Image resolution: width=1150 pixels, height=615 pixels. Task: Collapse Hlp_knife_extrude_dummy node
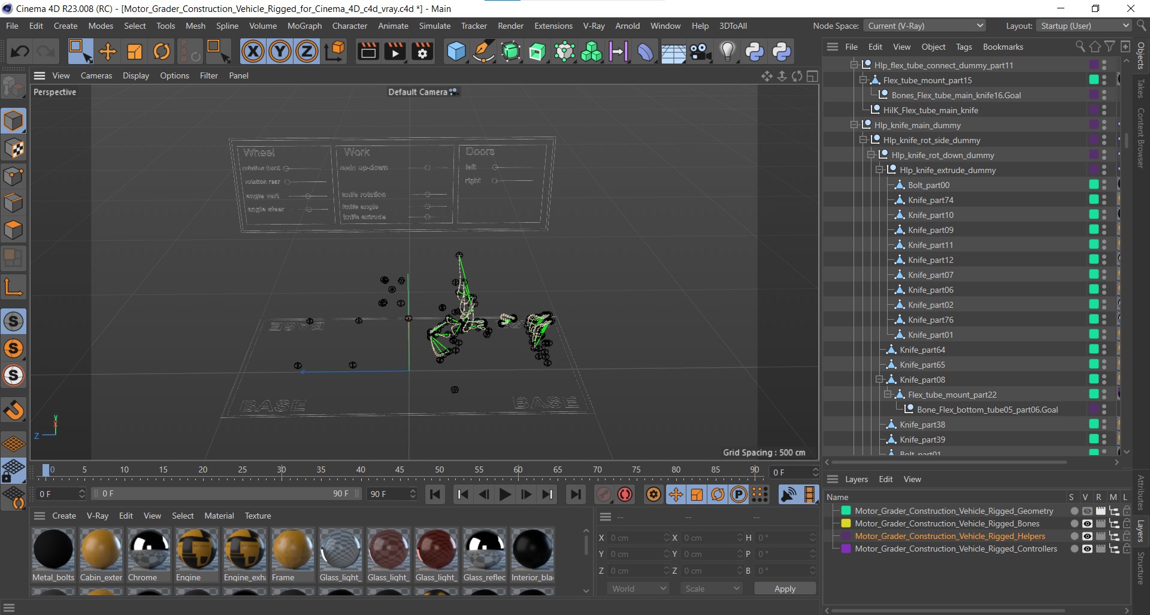coord(879,170)
